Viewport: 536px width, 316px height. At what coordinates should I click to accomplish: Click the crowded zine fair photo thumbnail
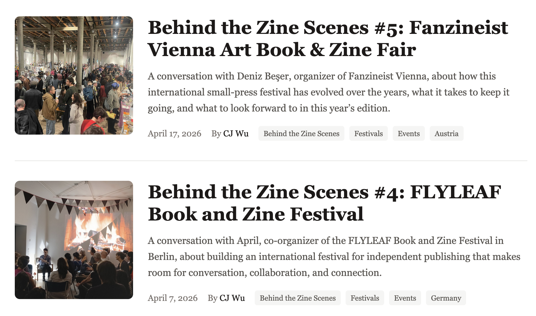coord(75,75)
